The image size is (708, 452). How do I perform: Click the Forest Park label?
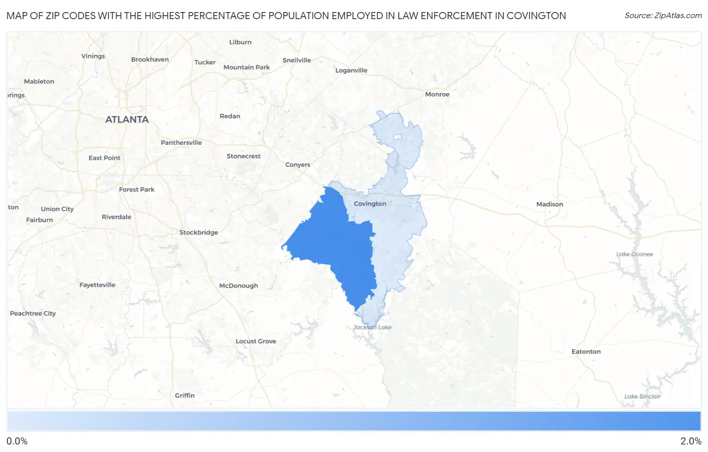[x=137, y=190]
